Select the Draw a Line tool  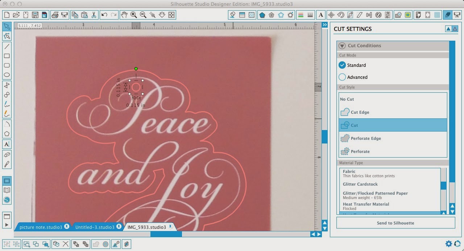pyautogui.click(x=7, y=46)
